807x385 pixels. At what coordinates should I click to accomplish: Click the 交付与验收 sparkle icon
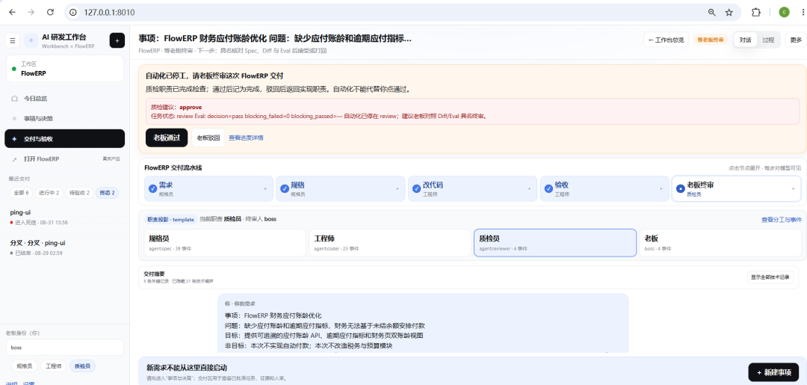click(14, 139)
